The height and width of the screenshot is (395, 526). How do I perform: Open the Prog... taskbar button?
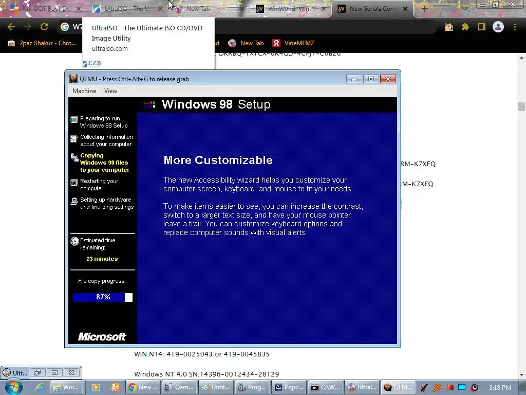point(253,387)
